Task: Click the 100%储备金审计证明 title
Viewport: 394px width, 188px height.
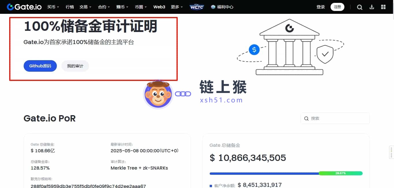Action: point(90,26)
